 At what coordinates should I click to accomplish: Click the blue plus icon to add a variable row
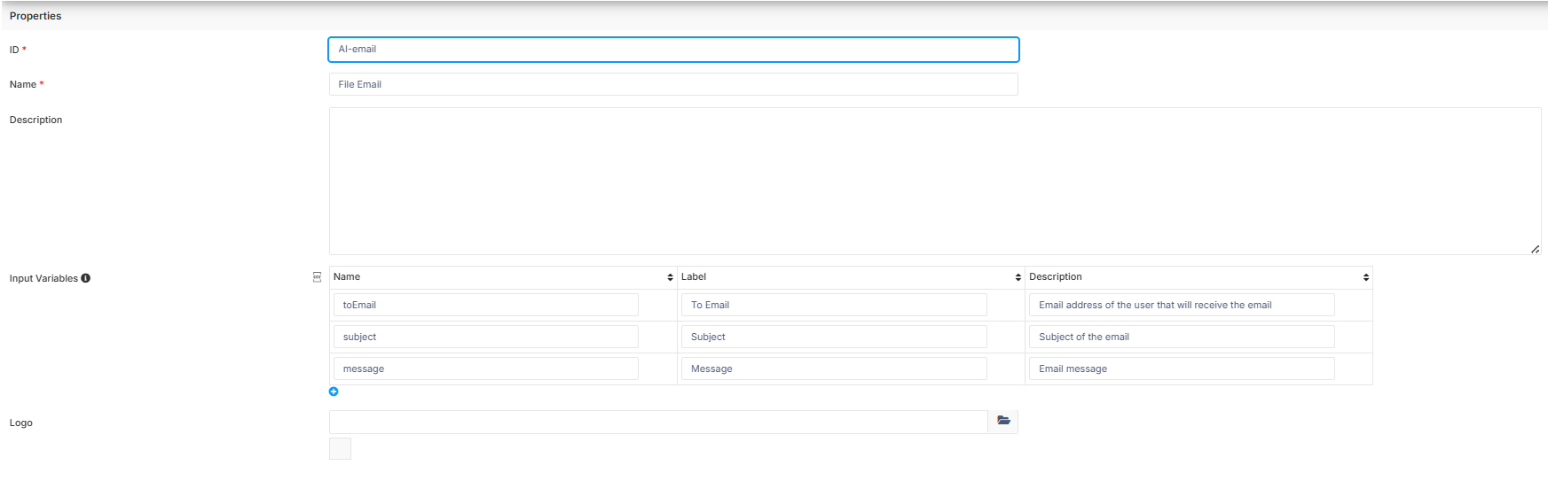point(334,392)
